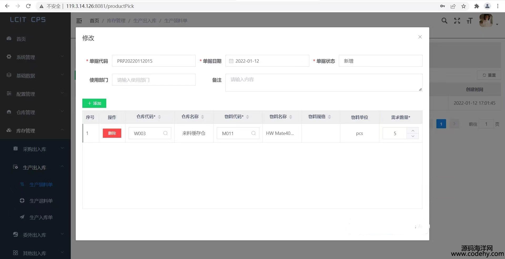The height and width of the screenshot is (259, 505).
Task: Click the header search magnifier icon
Action: point(444,20)
